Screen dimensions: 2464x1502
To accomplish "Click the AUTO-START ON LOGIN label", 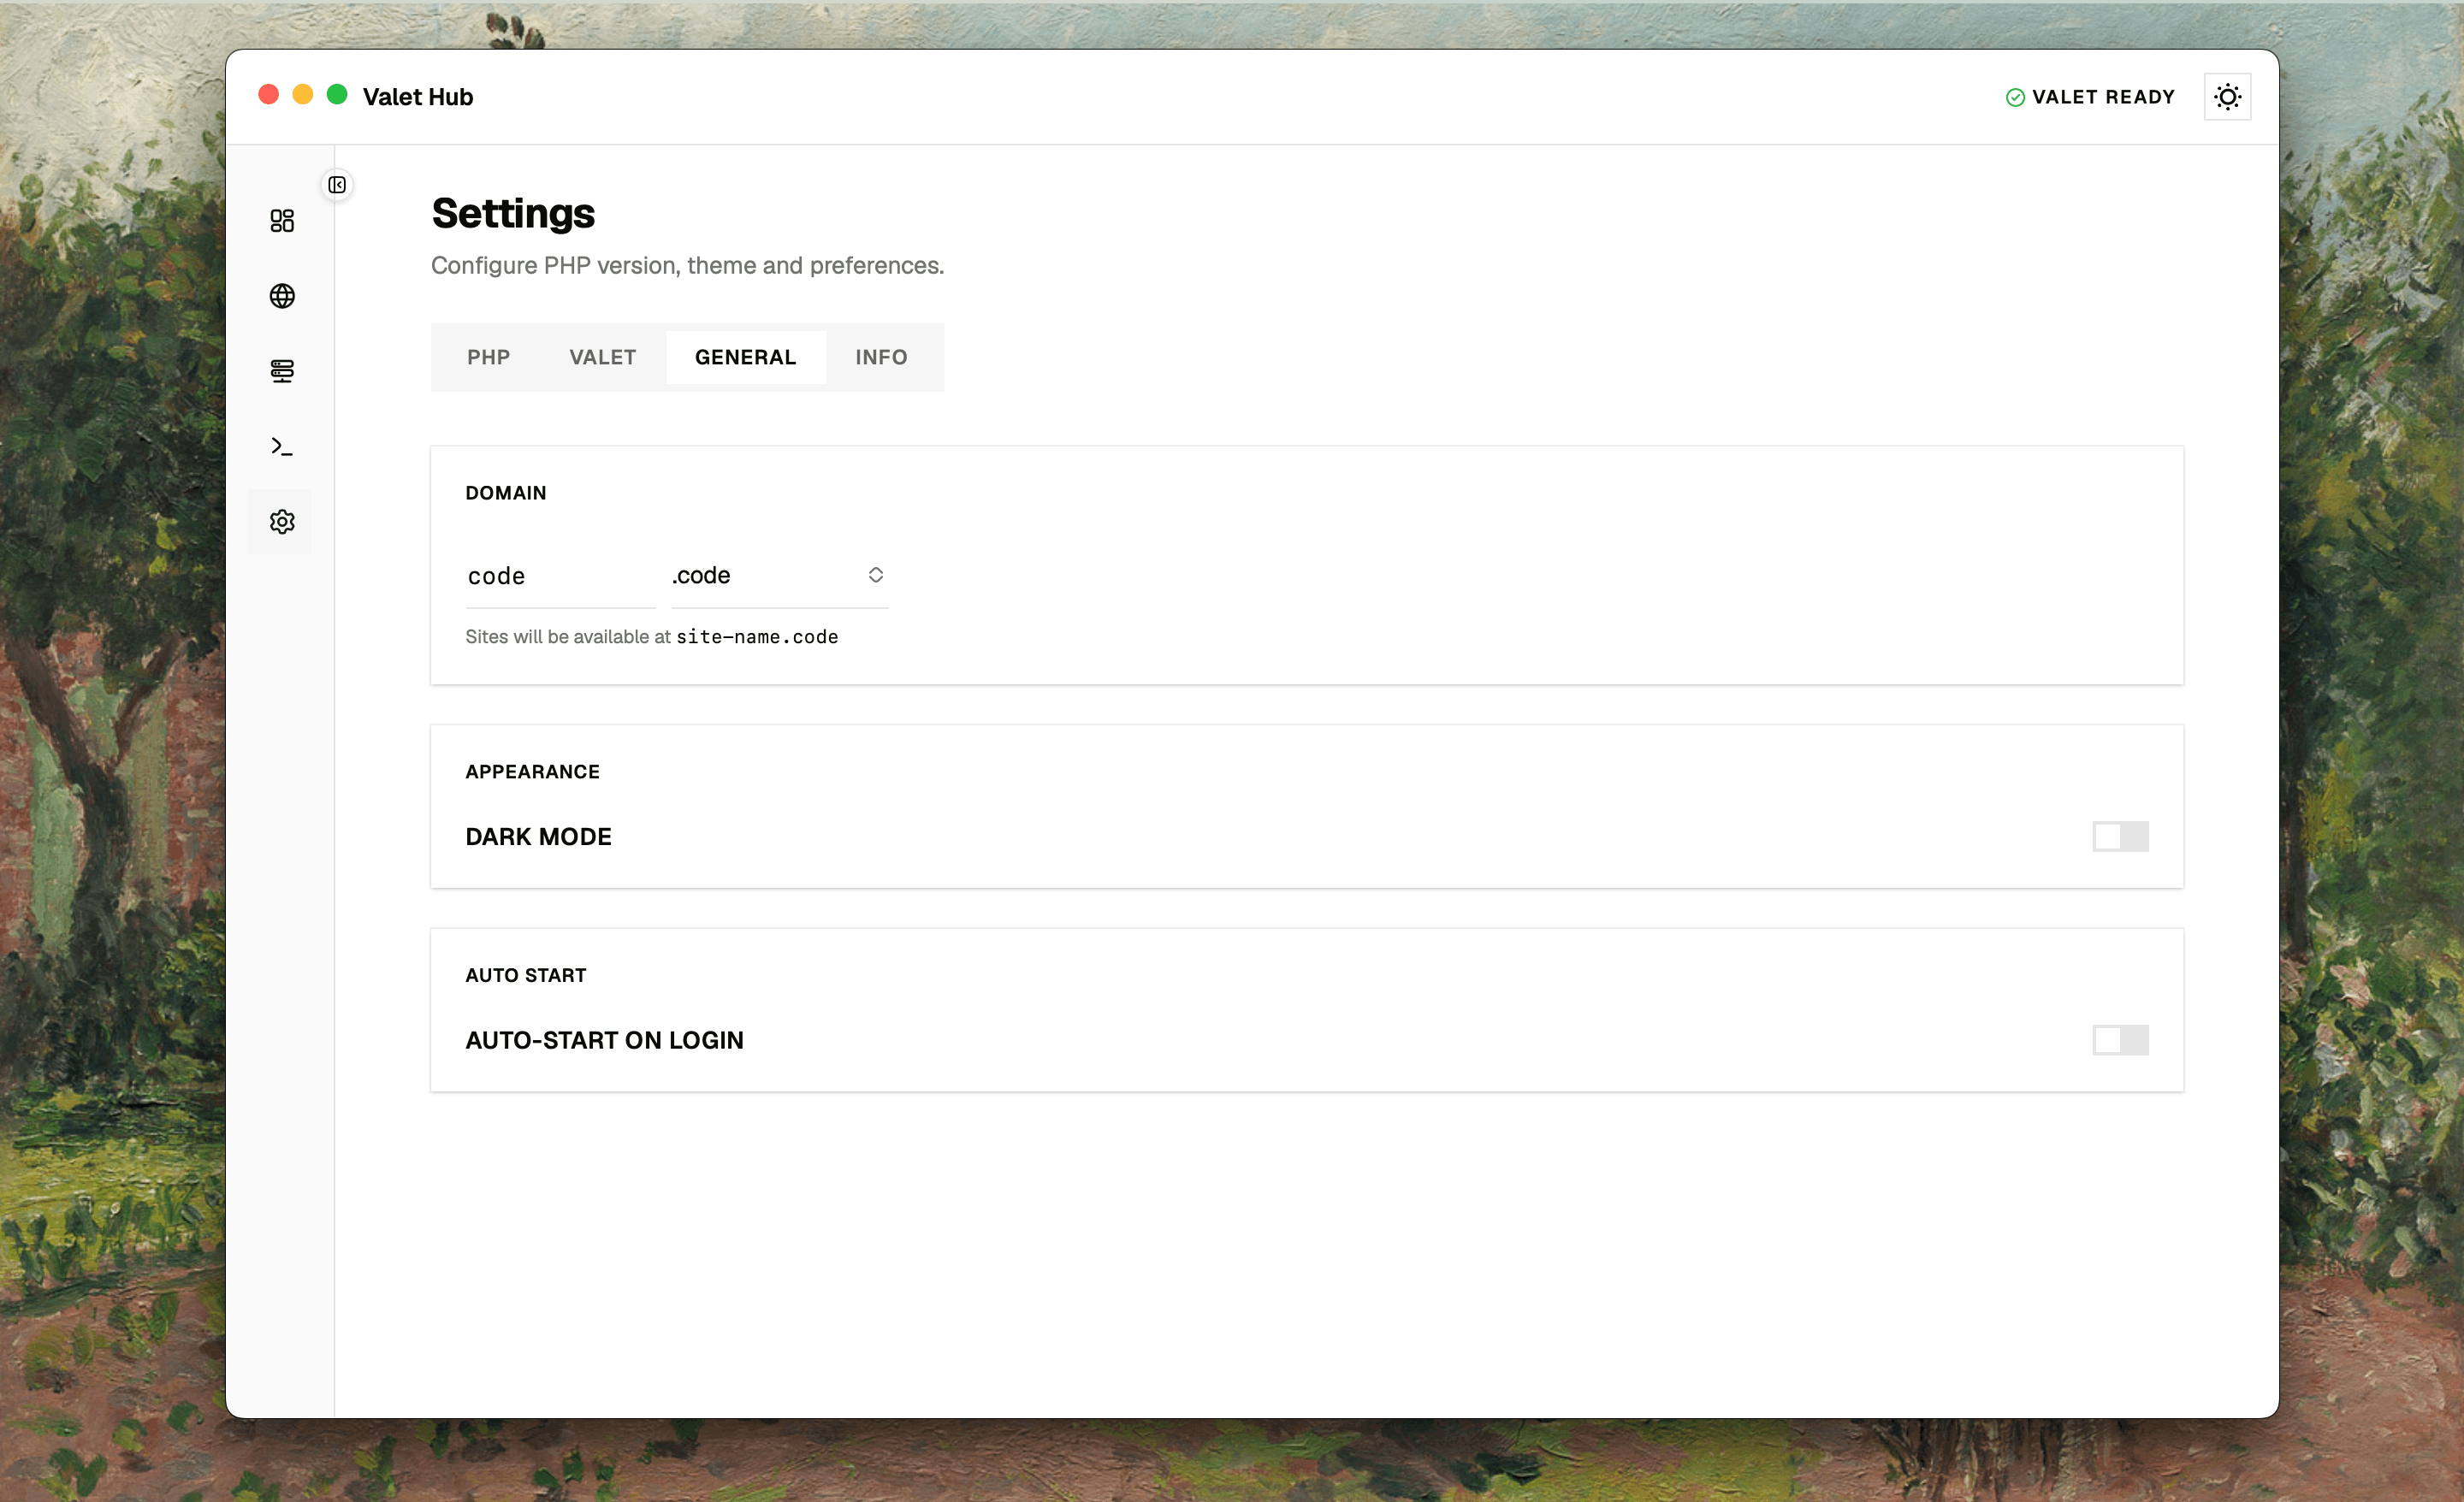I will (605, 1040).
